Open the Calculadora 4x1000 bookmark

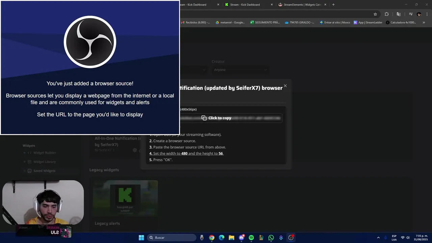click(401, 23)
